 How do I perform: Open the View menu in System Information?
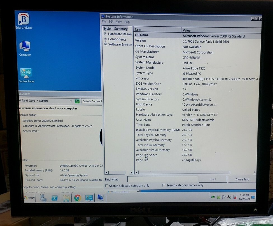tap(119, 22)
